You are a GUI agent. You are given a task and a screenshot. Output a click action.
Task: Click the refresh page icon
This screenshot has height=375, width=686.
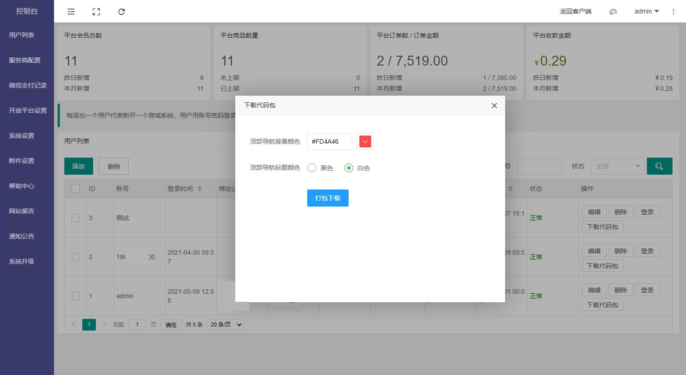pos(121,12)
